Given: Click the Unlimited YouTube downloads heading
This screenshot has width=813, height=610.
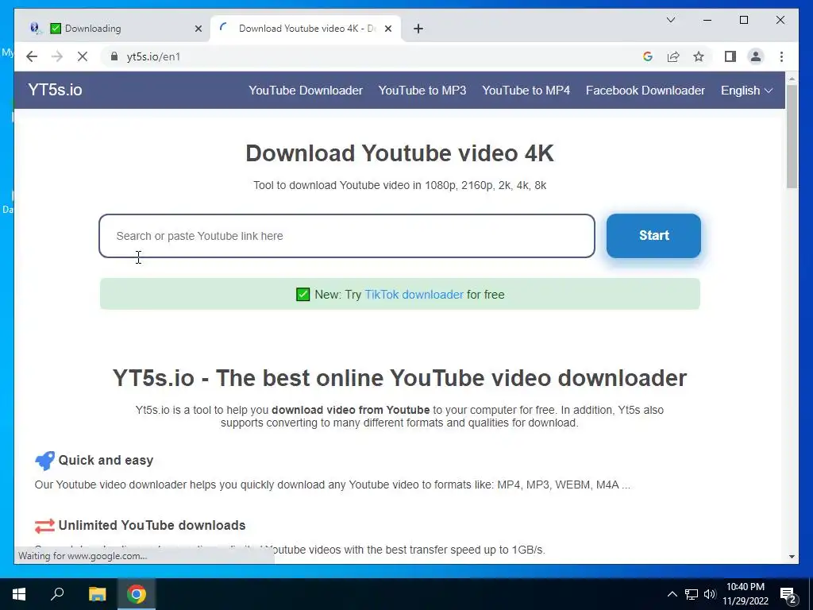Looking at the screenshot, I should [152, 526].
